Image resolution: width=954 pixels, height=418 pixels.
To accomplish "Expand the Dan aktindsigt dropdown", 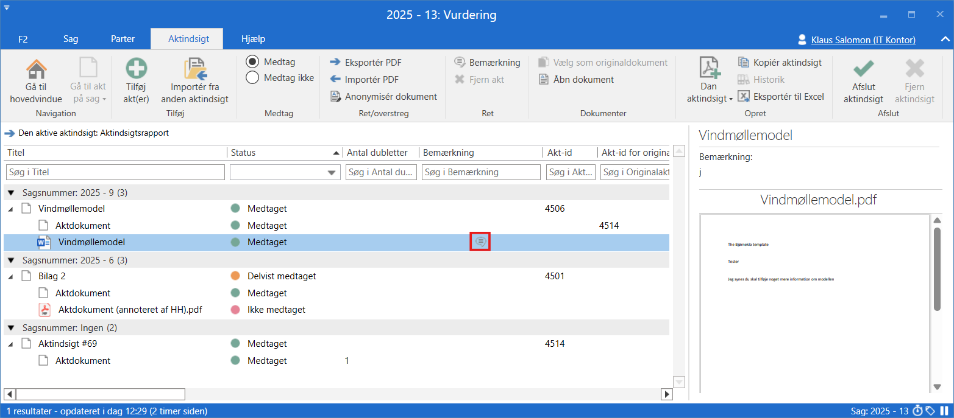I will point(710,99).
